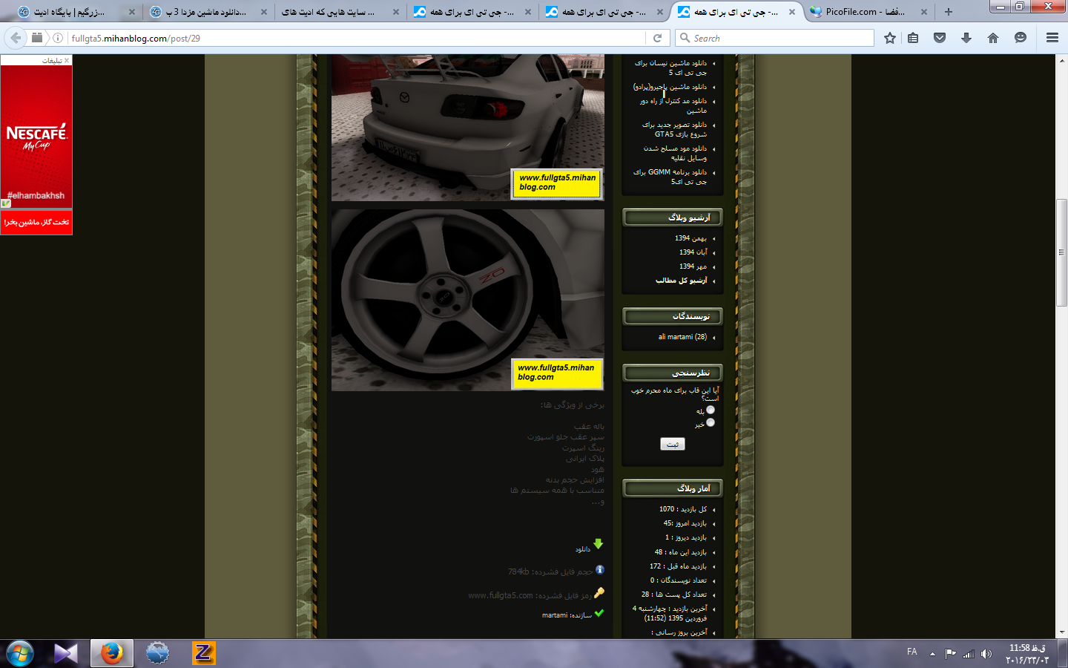This screenshot has width=1068, height=668.
Task: Open the دانلود ماشین پاجیرو(پرادو) link
Action: 670,87
